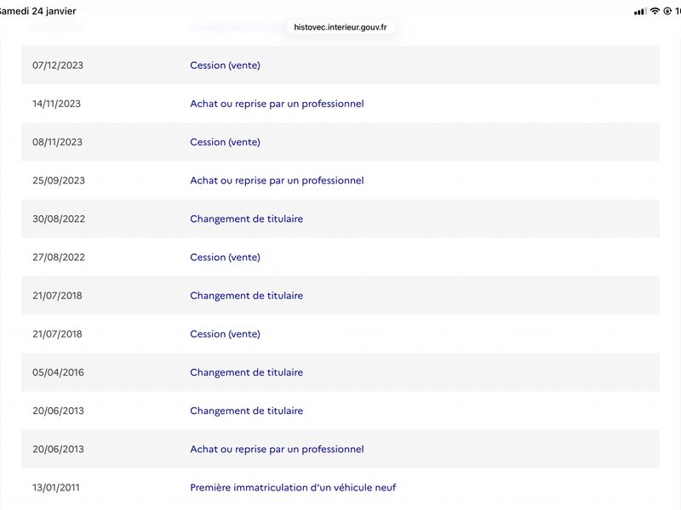The width and height of the screenshot is (681, 510).
Task: Tap the histovec.interieur.gouv.fr address pill
Action: [340, 27]
